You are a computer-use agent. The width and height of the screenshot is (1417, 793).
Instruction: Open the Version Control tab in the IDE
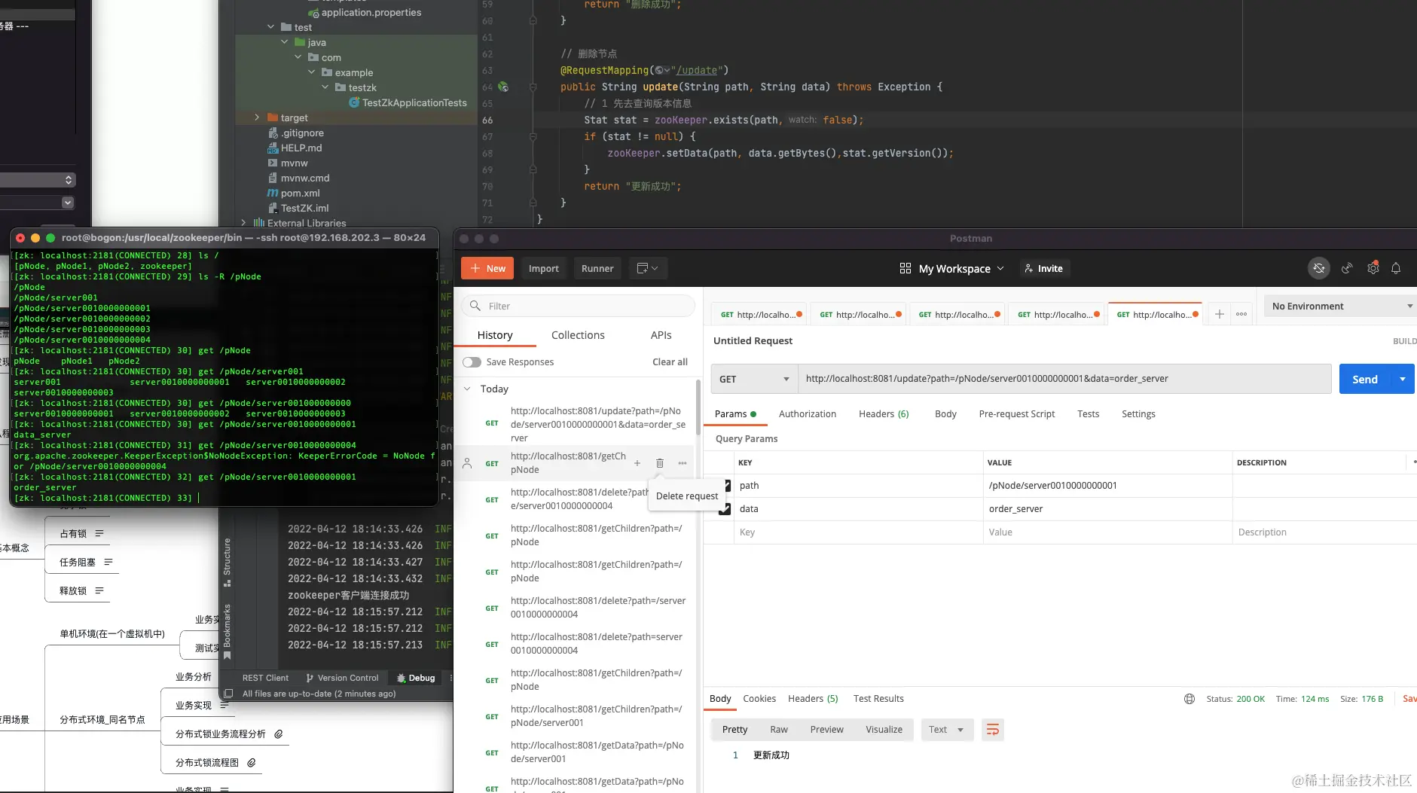point(343,678)
